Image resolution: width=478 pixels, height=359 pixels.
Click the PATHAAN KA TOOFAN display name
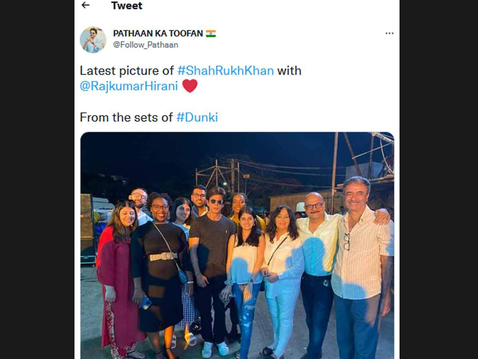pos(158,34)
